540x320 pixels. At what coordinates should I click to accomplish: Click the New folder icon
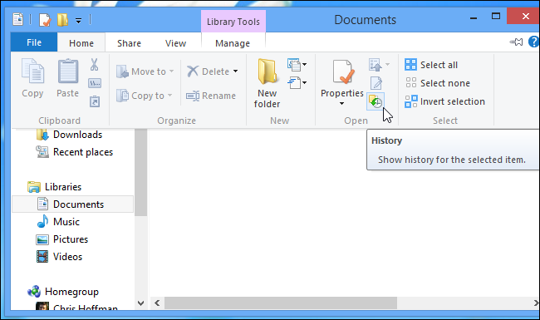[268, 71]
